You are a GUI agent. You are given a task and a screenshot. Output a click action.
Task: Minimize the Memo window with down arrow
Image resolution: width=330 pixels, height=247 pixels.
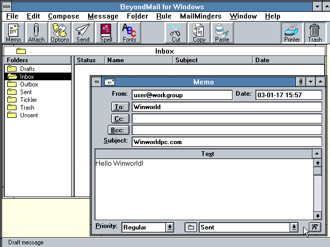point(310,82)
